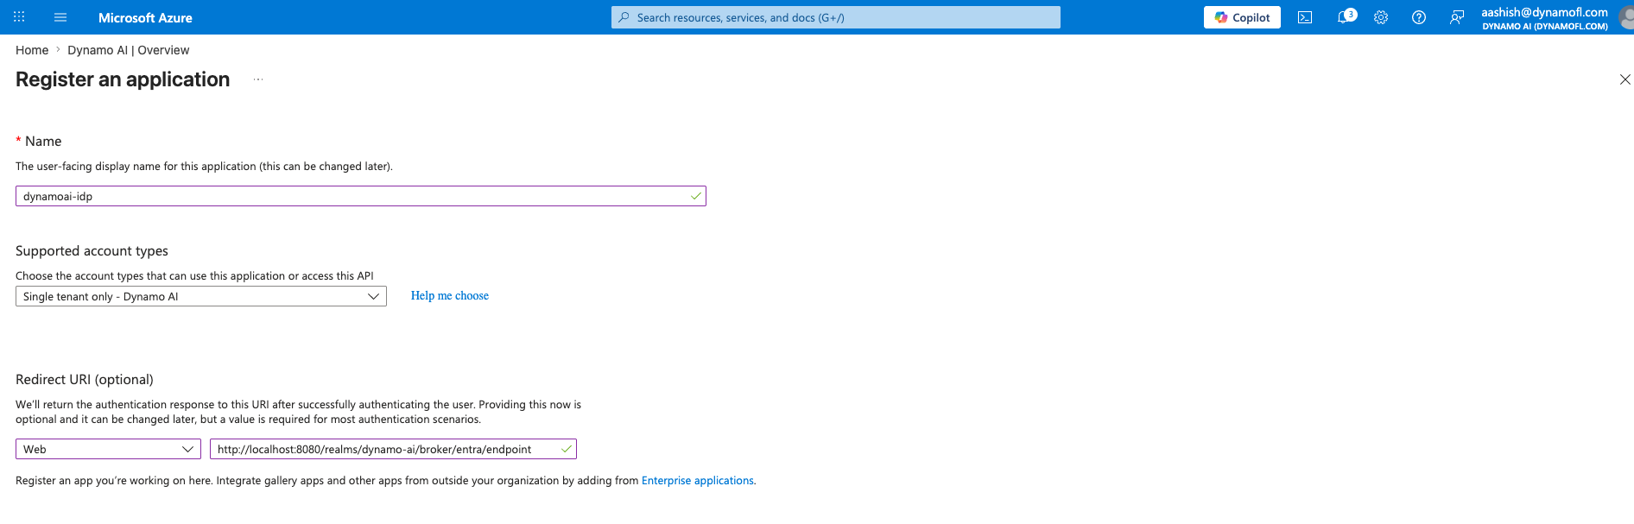This screenshot has width=1634, height=524.
Task: Open the feedback icon
Action: point(1457,17)
